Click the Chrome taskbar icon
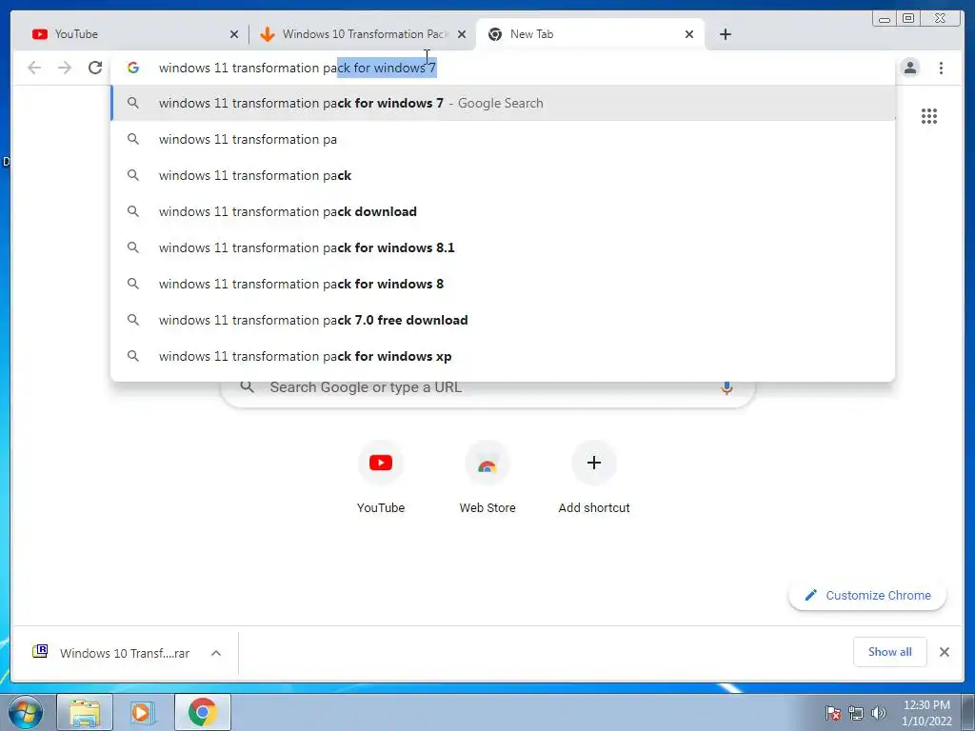 click(x=203, y=712)
